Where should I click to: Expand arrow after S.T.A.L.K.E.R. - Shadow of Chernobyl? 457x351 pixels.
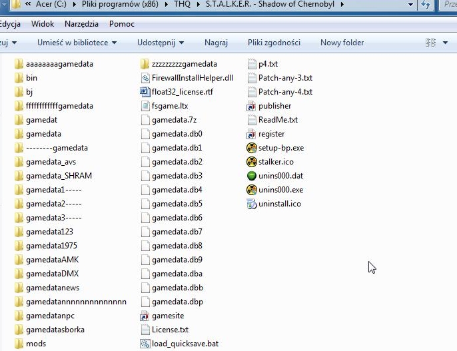pyautogui.click(x=342, y=5)
